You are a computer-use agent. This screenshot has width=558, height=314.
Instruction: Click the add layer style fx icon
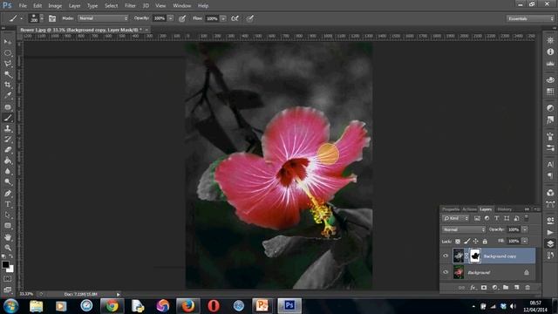(x=473, y=287)
